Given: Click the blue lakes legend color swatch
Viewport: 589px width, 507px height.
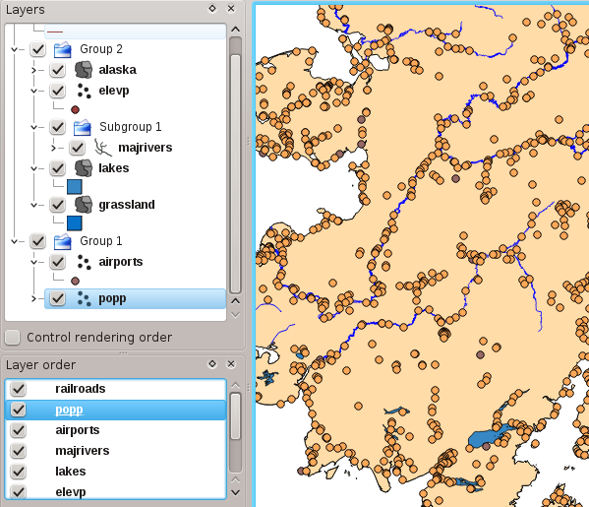Looking at the screenshot, I should [75, 186].
